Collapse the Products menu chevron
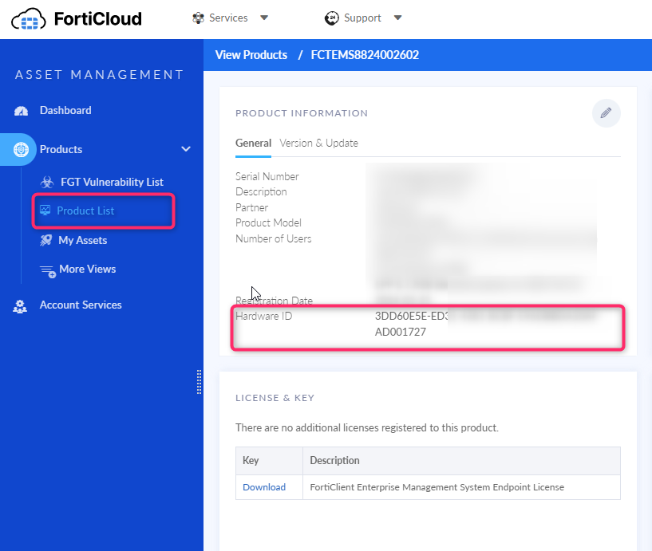The height and width of the screenshot is (551, 652). point(186,149)
